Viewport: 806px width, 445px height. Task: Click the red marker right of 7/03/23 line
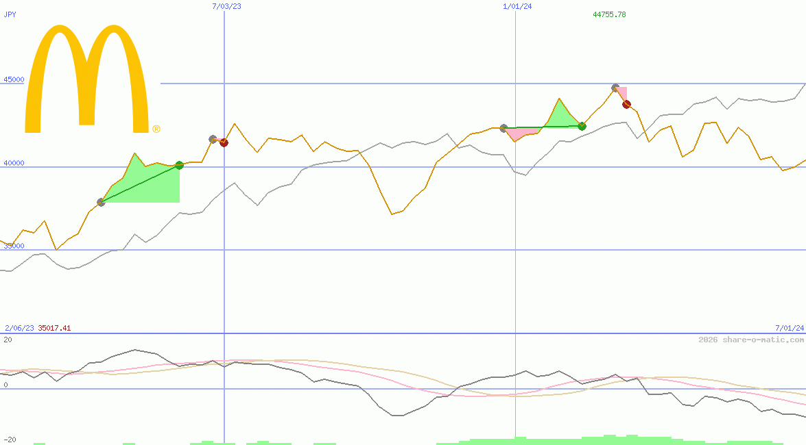coord(224,142)
